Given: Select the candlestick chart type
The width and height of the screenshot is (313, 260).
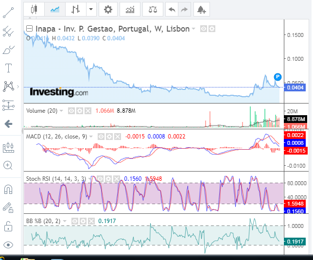Looking at the screenshot, I should tap(34, 9).
